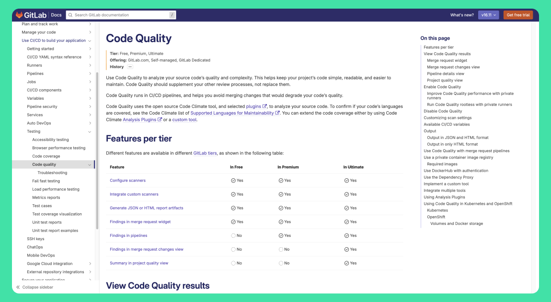The width and height of the screenshot is (551, 302).
Task: Click the Yes checkmark for Configure scanners Free
Action: 233,181
